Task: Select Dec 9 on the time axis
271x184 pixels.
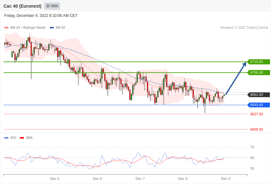Action: coord(225,179)
